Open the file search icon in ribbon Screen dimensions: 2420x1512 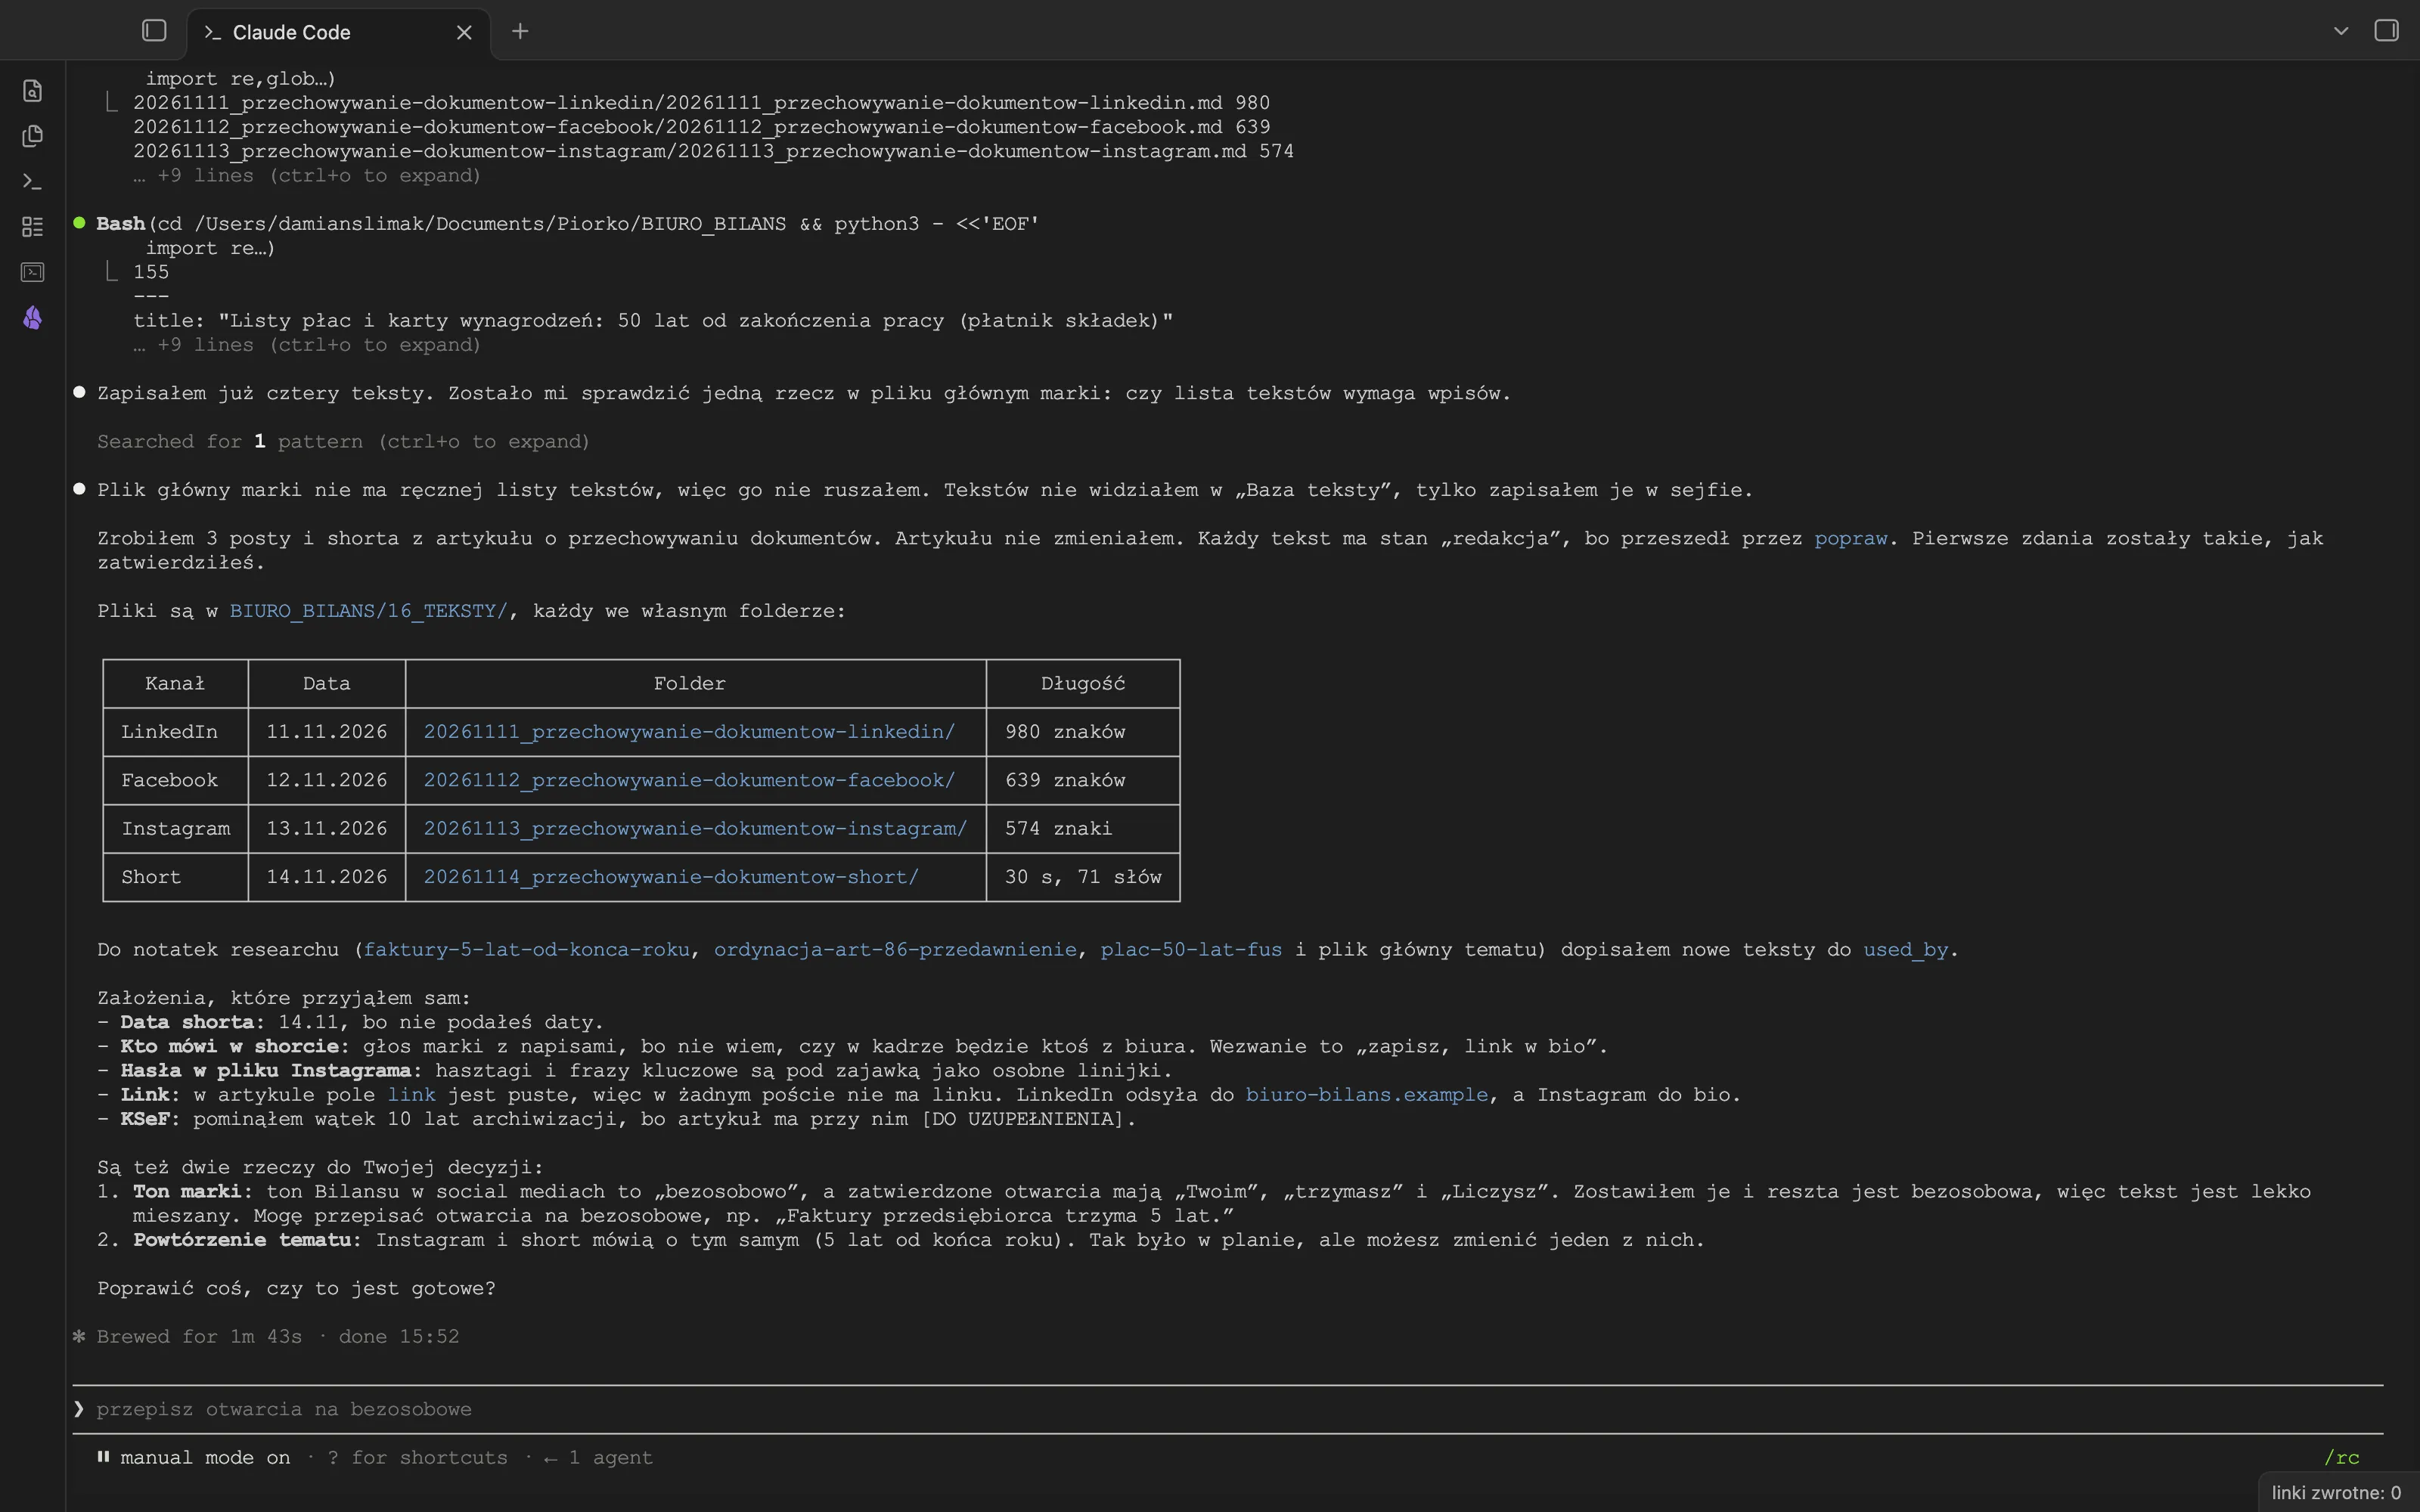click(32, 90)
